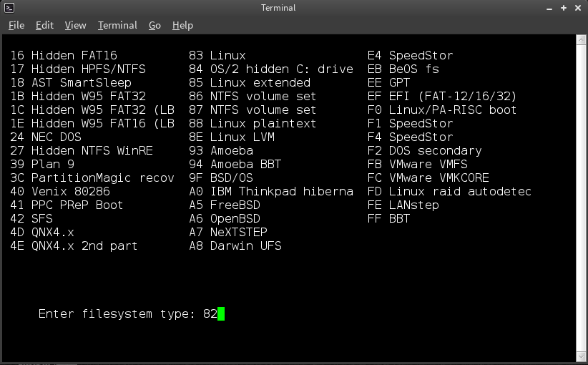Click the scrollbar down arrow
Image resolution: width=588 pixels, height=365 pixels.
581,356
